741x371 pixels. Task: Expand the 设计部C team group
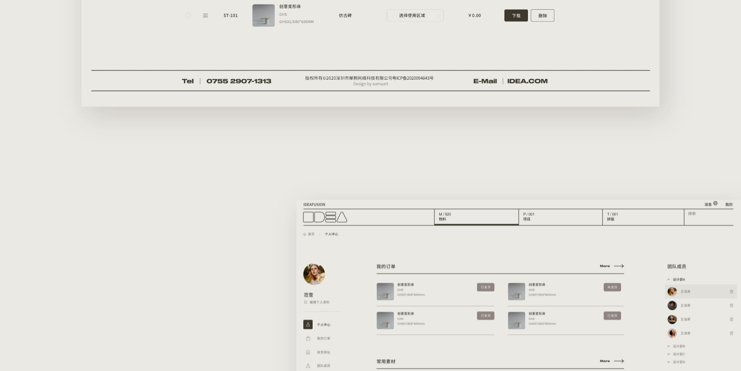(x=668, y=354)
